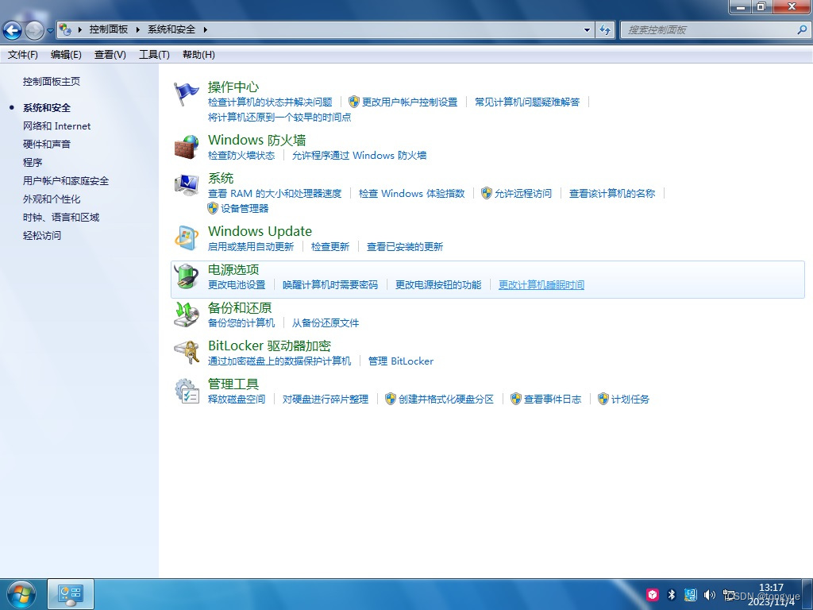The width and height of the screenshot is (813, 610).
Task: Select 外观和个性化 in sidebar
Action: click(52, 199)
